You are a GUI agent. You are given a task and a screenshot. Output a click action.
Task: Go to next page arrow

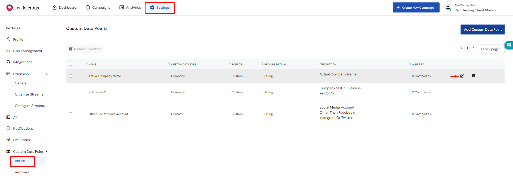(473, 48)
